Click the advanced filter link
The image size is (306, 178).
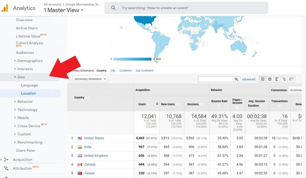pos(249,79)
